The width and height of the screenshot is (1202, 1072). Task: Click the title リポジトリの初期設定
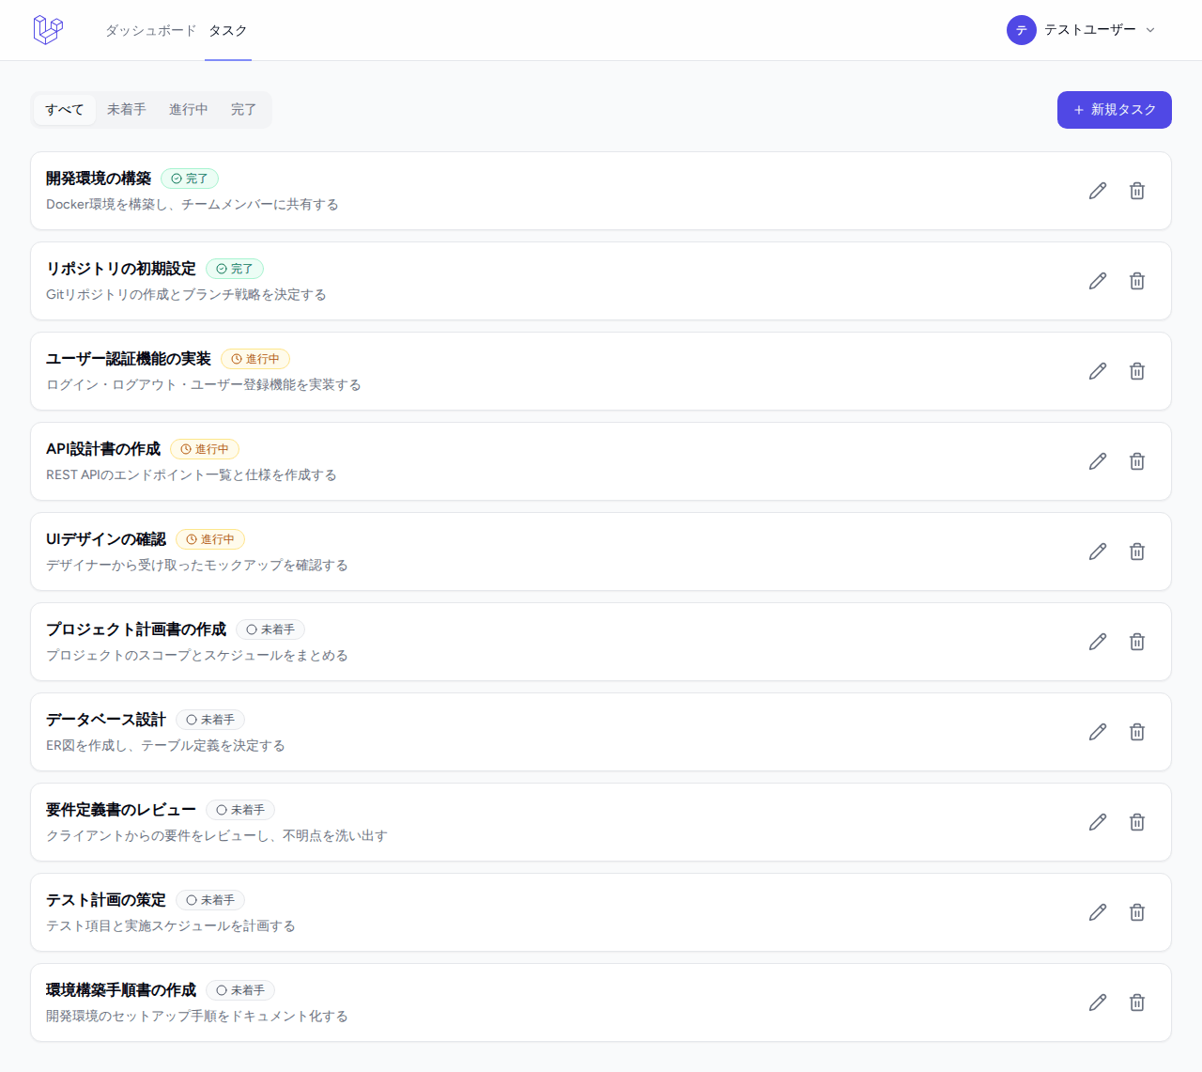click(x=121, y=269)
